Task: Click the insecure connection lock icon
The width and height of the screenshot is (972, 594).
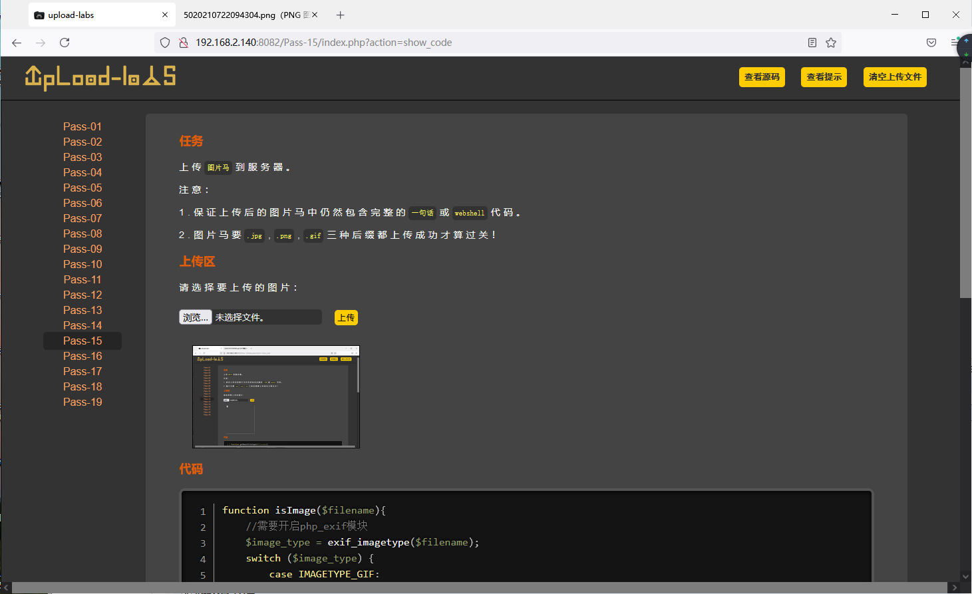Action: click(183, 43)
